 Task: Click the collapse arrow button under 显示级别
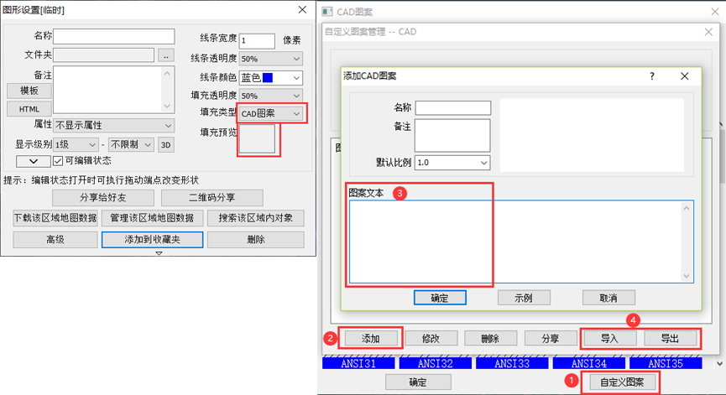coord(33,160)
